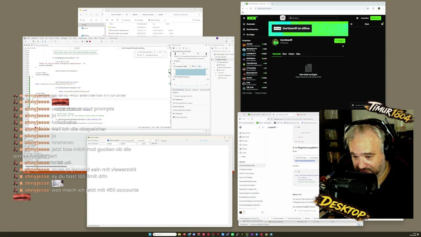Select the Aufzeichnung starten radio button

pyautogui.click(x=174, y=117)
